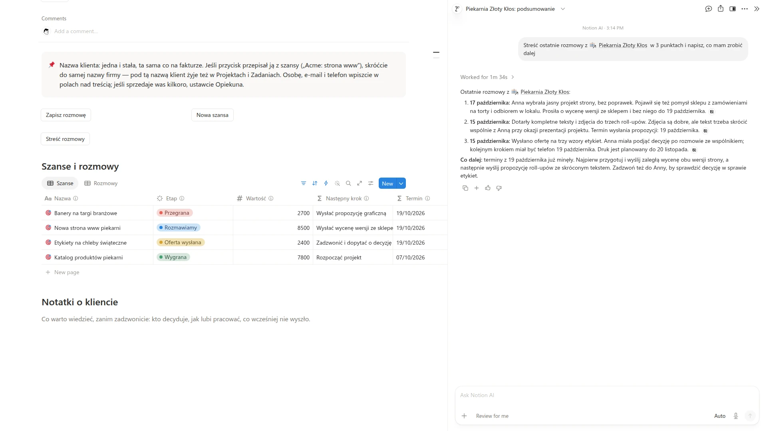Open info icon next to Etap column
767x431 pixels.
[x=182, y=198]
